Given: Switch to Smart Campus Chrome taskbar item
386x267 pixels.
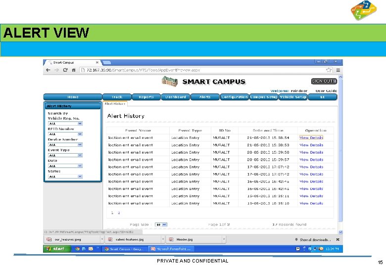Looking at the screenshot, I should [x=124, y=249].
